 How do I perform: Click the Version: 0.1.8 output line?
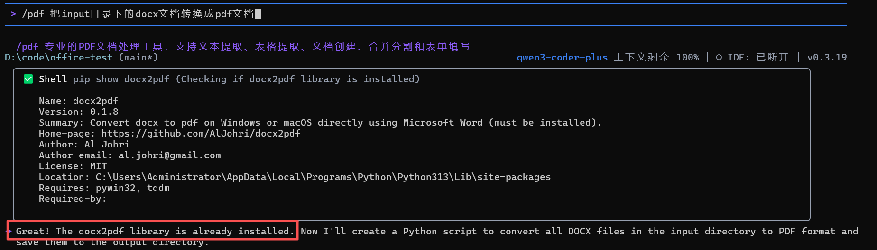tap(79, 112)
